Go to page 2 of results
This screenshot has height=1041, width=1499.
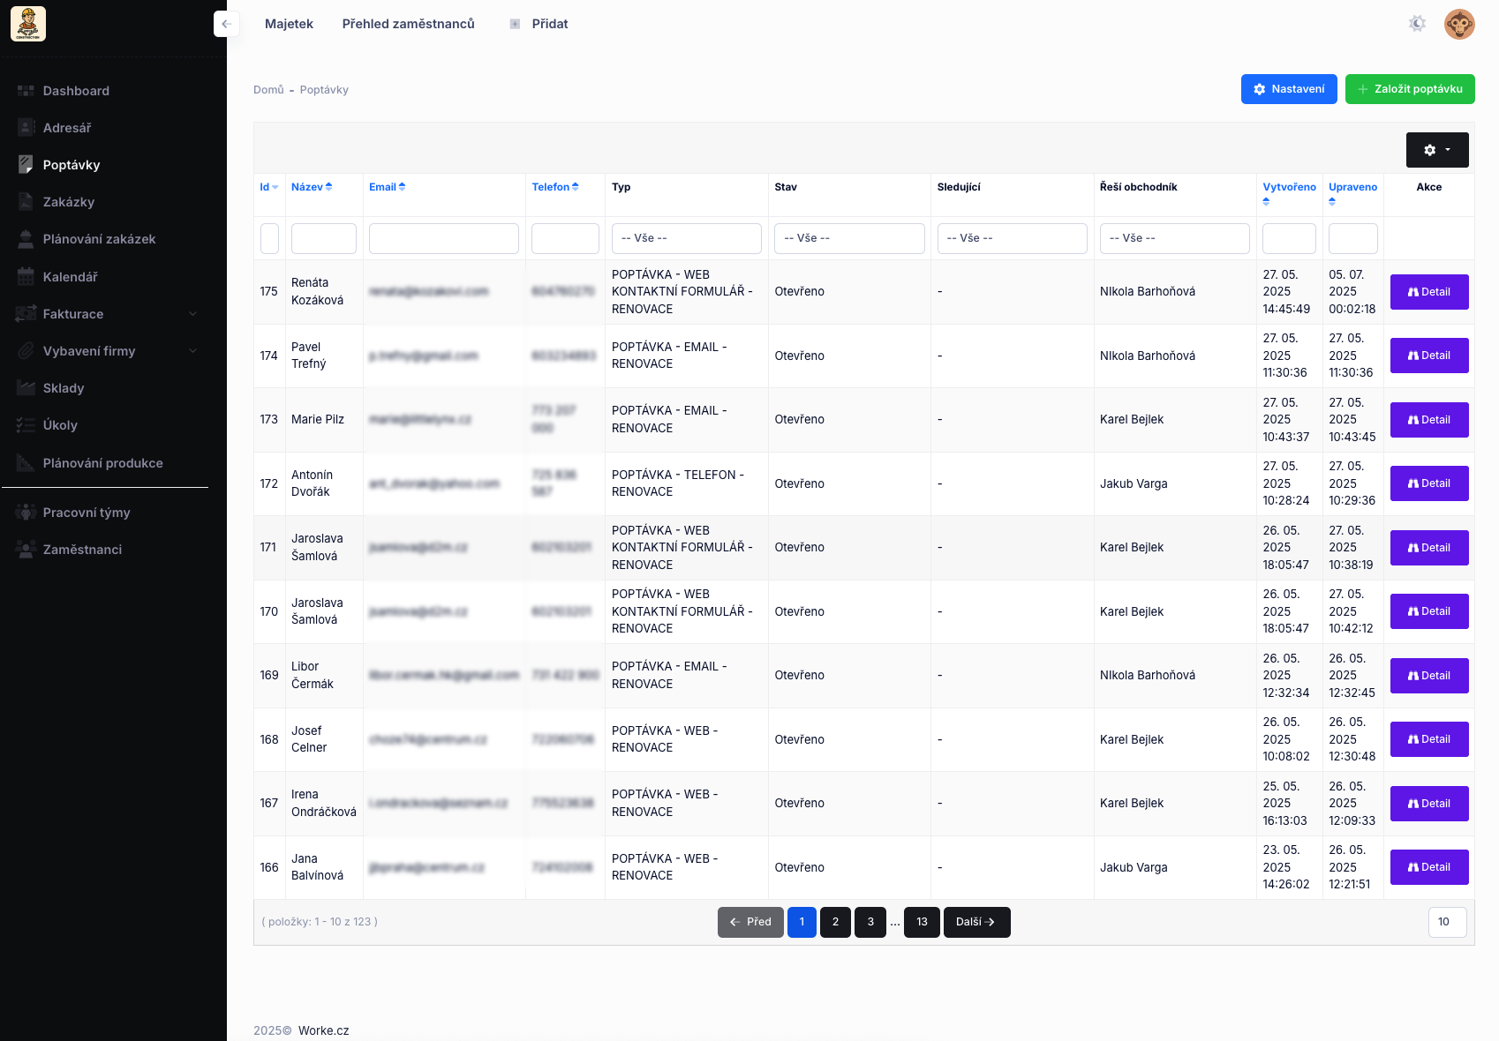click(835, 922)
